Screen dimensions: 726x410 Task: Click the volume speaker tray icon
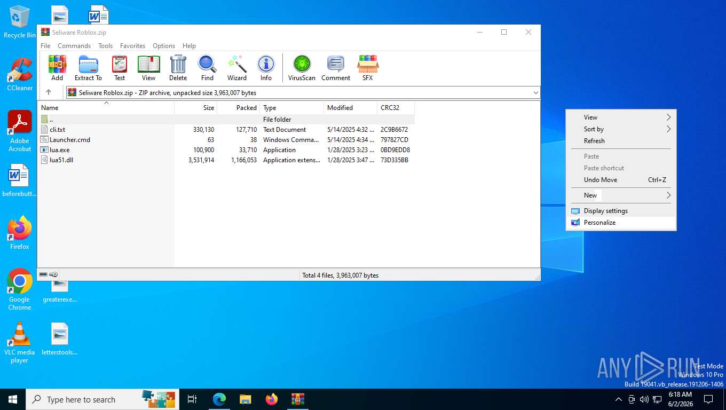[644, 399]
